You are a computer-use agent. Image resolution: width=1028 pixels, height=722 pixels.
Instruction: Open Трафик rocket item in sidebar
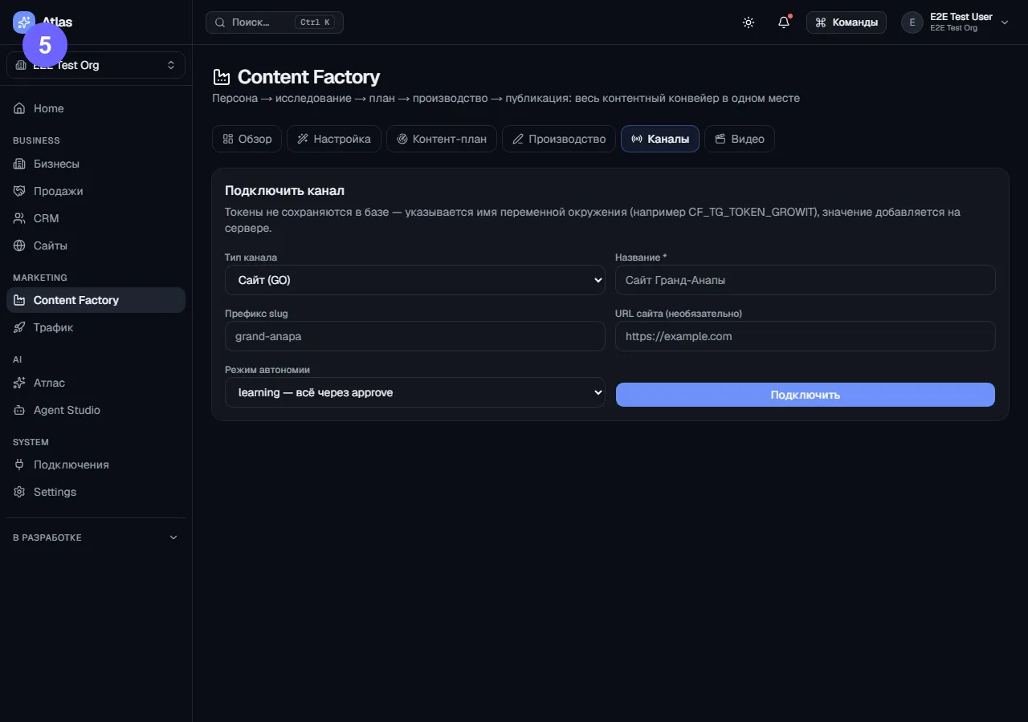click(96, 327)
